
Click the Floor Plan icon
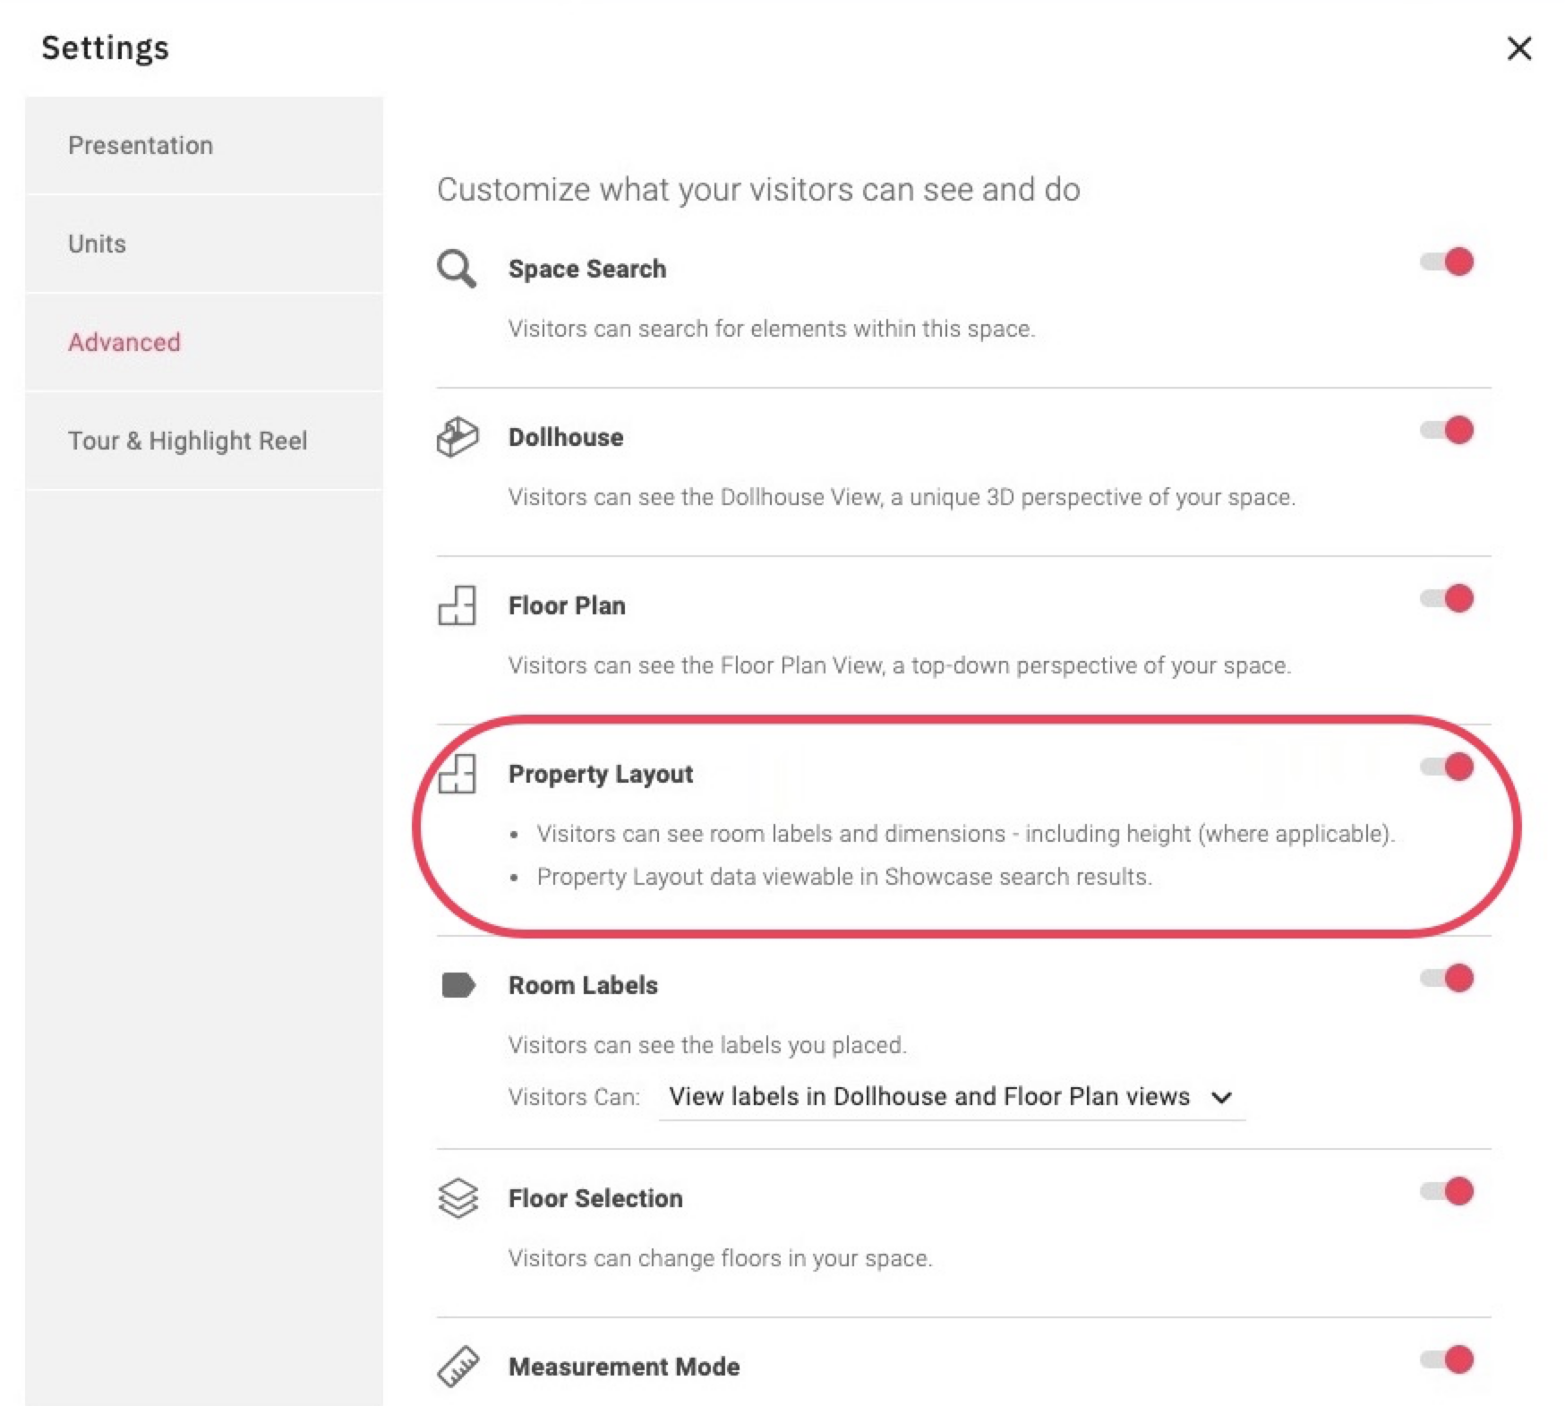(457, 605)
